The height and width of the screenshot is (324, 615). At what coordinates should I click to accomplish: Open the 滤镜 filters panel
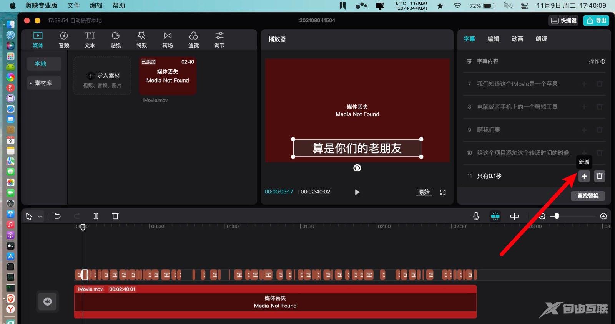[193, 40]
